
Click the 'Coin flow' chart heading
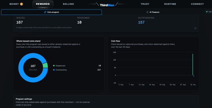tap(115, 41)
